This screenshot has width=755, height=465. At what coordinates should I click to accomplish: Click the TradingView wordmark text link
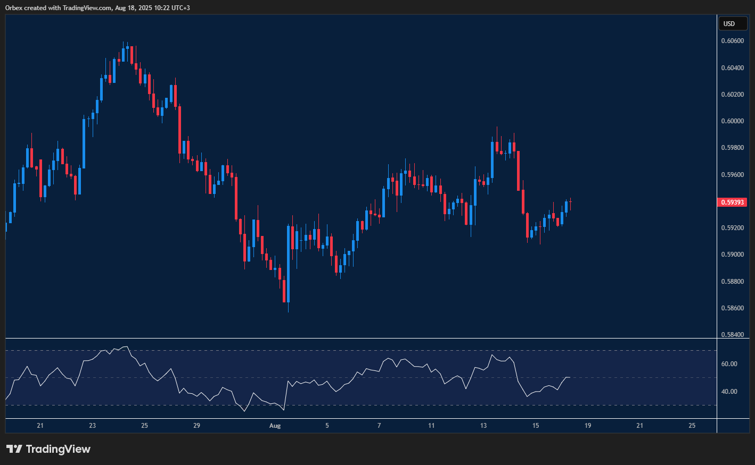coord(59,449)
